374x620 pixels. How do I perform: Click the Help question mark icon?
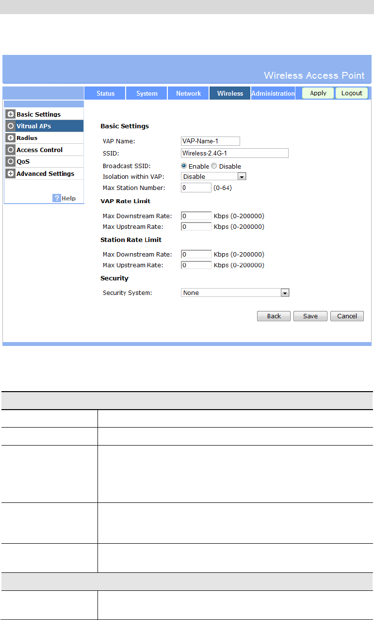56,198
